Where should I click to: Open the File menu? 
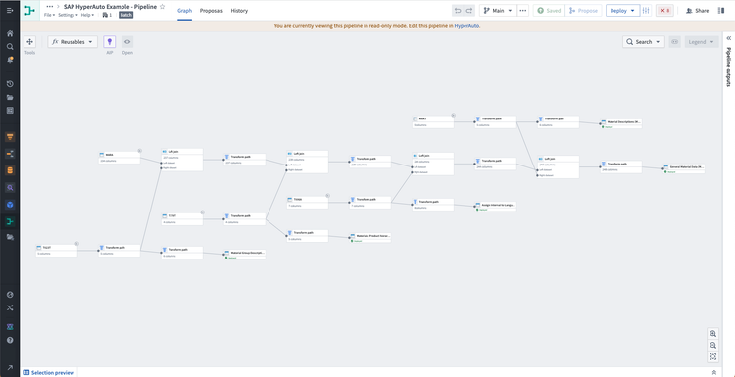tap(49, 15)
